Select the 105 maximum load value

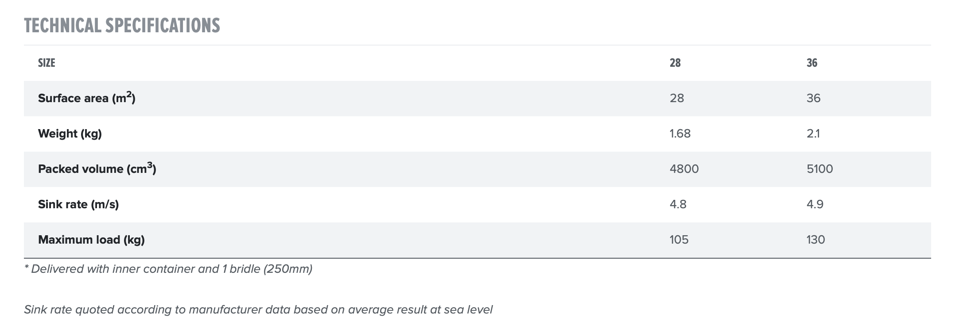click(679, 240)
